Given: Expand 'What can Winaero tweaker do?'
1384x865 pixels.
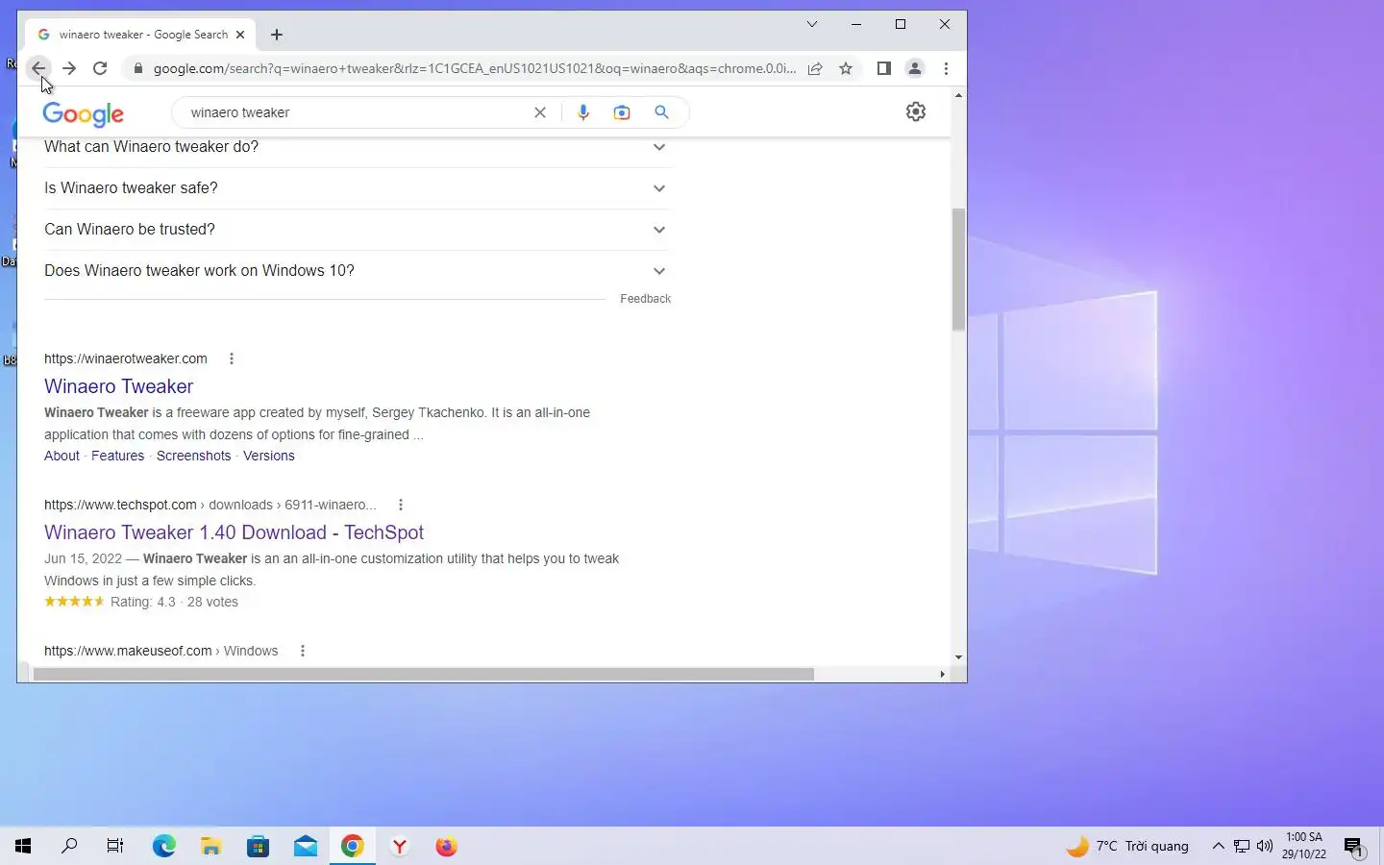Looking at the screenshot, I should click(x=358, y=147).
